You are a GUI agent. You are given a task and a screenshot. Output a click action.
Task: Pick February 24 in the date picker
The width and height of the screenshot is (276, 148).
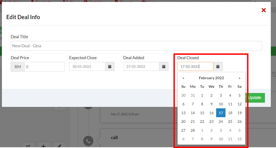(221, 121)
